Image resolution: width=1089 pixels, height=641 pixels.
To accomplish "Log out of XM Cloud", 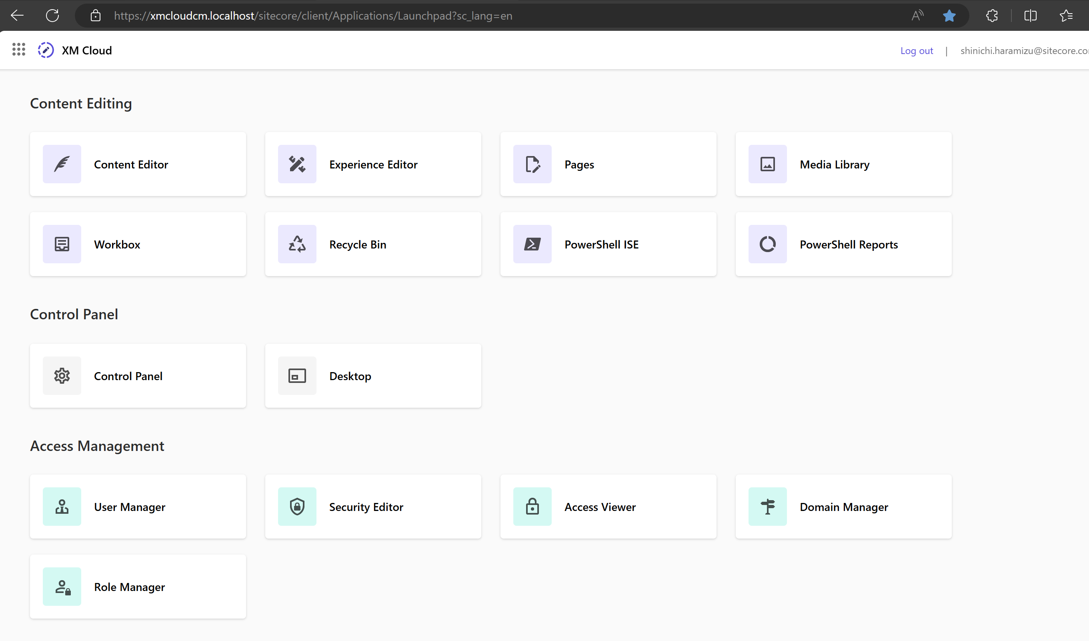I will [917, 51].
